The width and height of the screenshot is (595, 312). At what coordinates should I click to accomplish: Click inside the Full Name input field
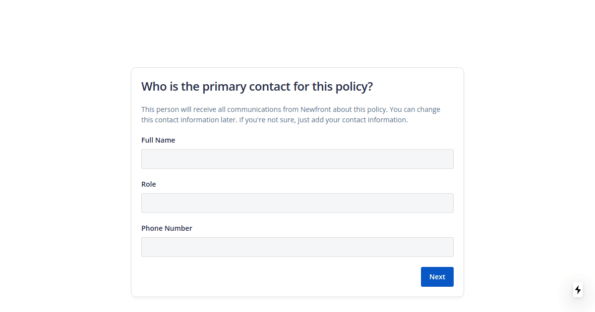tap(297, 158)
